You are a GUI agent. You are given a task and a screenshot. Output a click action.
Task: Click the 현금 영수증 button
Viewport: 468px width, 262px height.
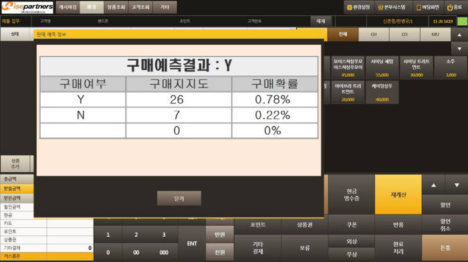[351, 195]
